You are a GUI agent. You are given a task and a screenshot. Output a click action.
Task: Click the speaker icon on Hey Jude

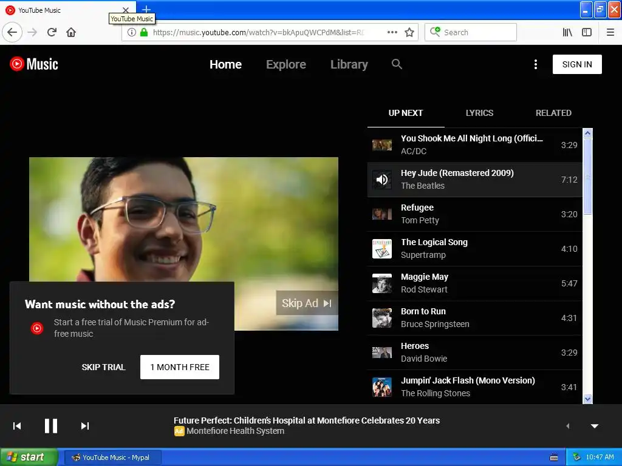[382, 180]
